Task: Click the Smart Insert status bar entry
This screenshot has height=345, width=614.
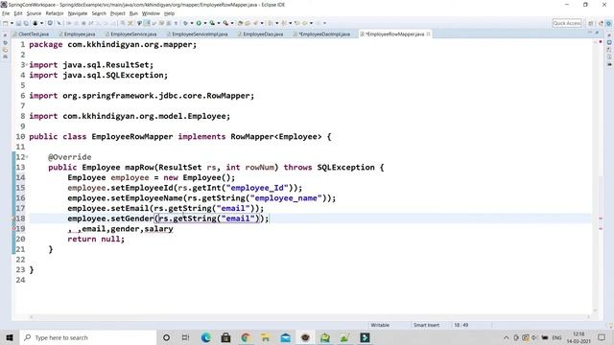Action: click(x=426, y=325)
